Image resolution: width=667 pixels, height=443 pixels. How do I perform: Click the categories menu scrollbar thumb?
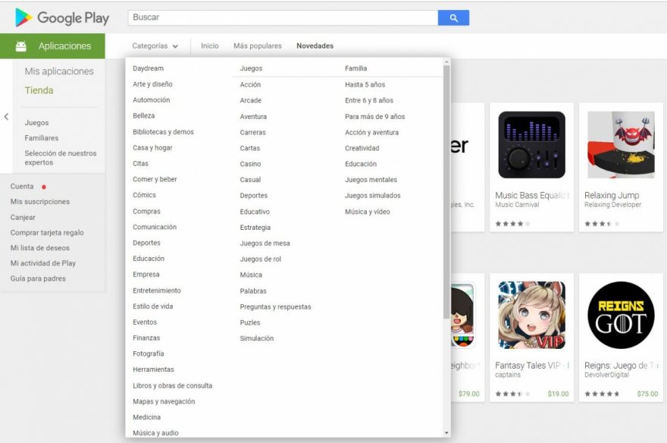[x=446, y=191]
